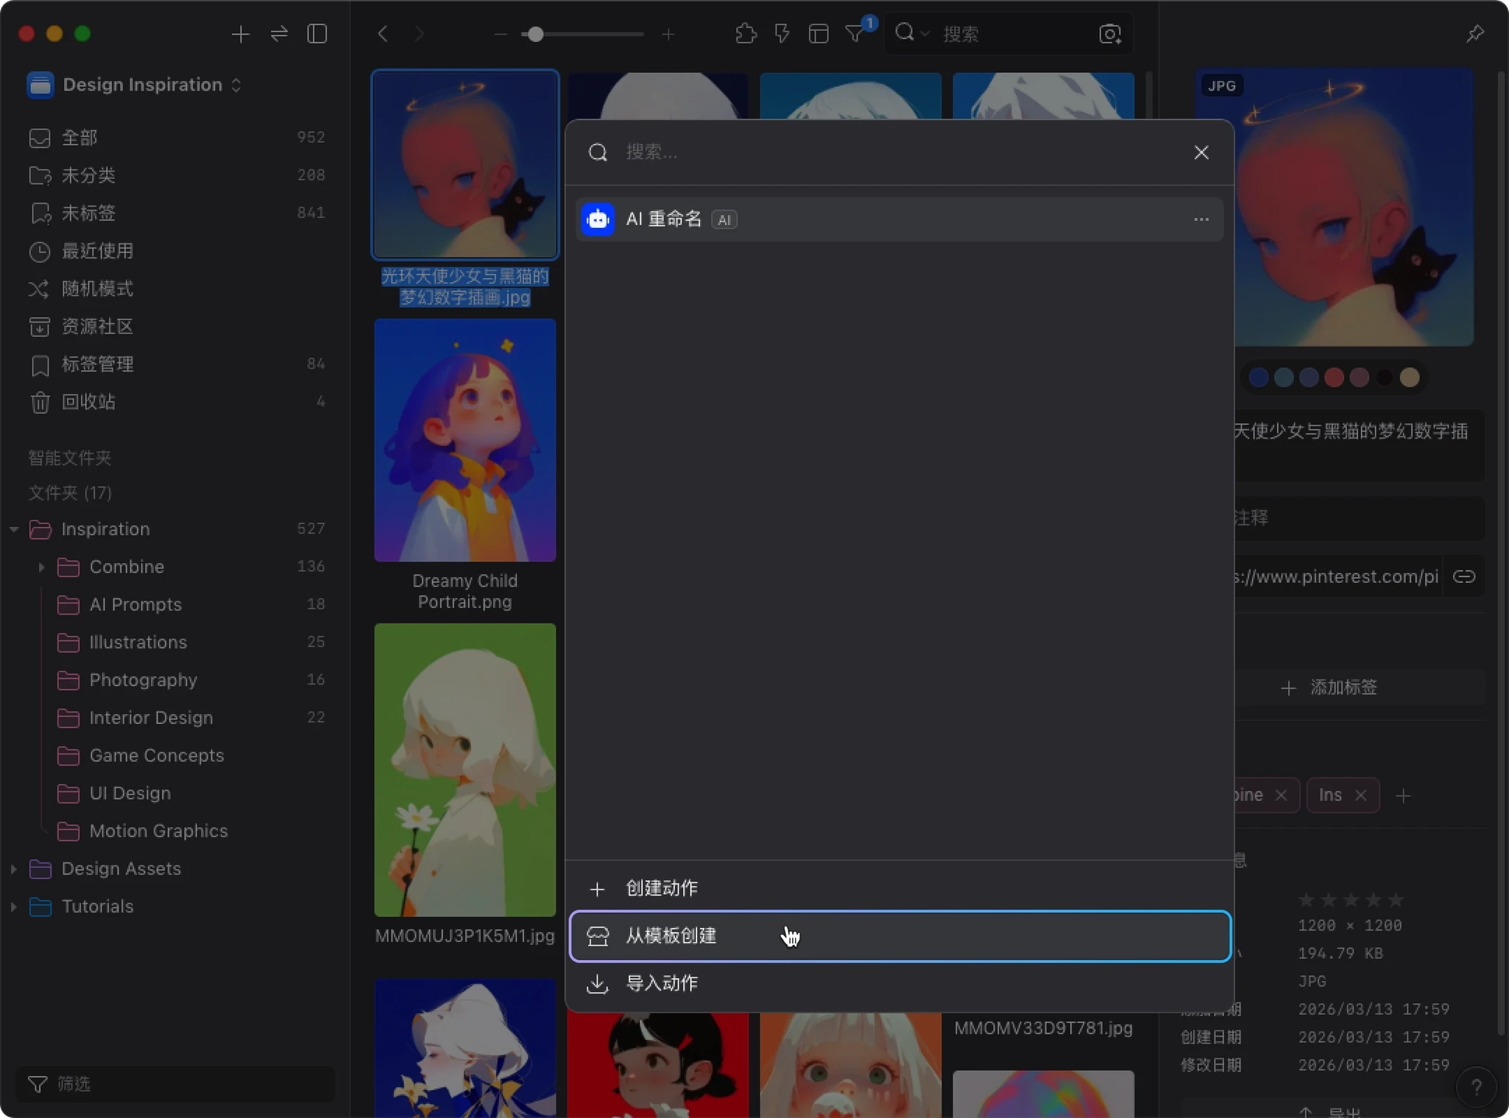Click the link icon beside Pinterest URL
The image size is (1509, 1118).
tap(1463, 576)
